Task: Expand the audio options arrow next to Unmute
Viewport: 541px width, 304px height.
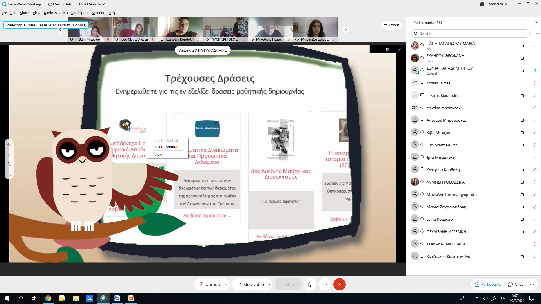Action: click(226, 284)
